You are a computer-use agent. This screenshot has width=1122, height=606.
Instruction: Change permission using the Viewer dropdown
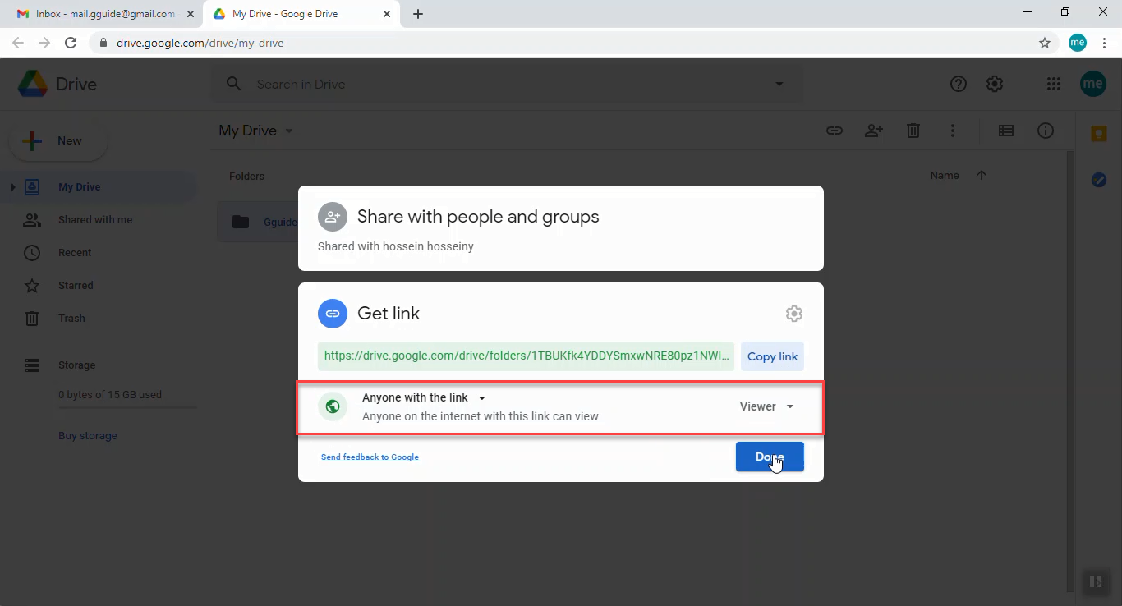(x=766, y=406)
